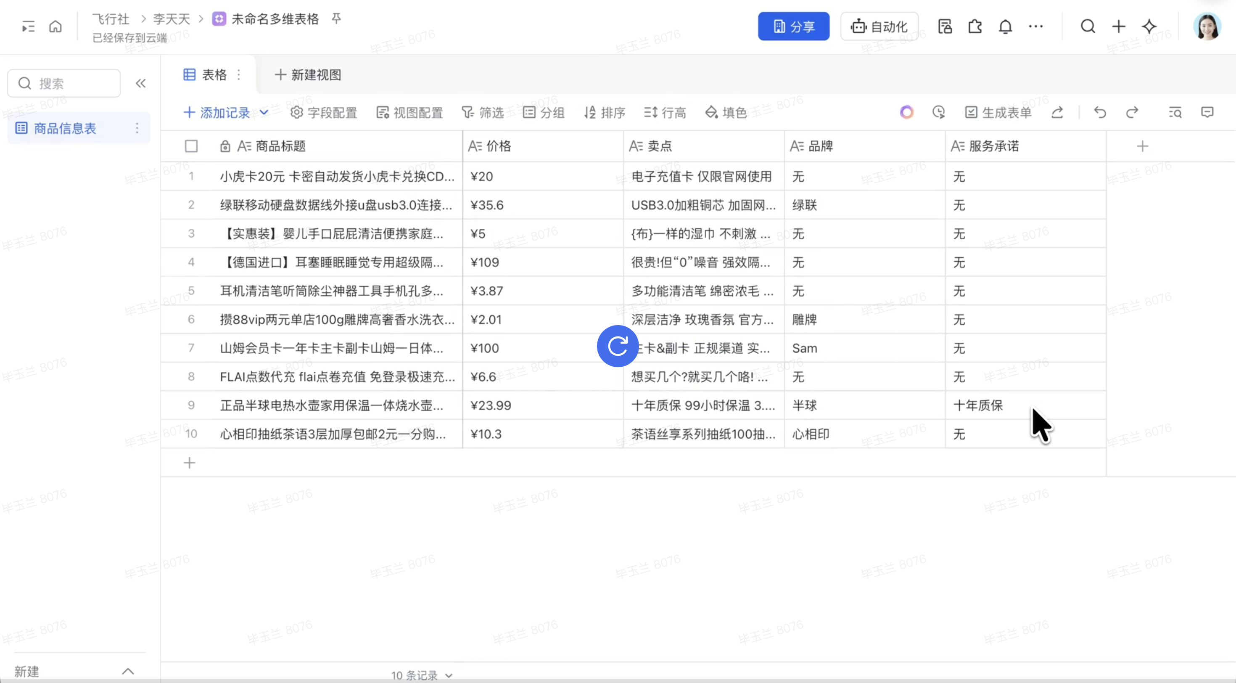
Task: Toggle the navigation outline icon top-left
Action: (28, 26)
